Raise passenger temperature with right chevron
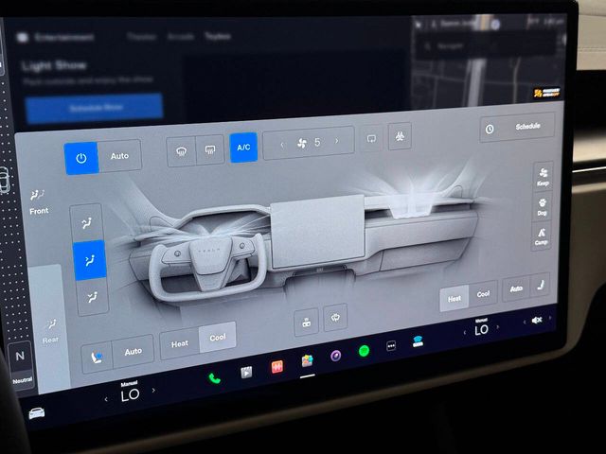Screen dimensions: 606x454 pos(498,327)
